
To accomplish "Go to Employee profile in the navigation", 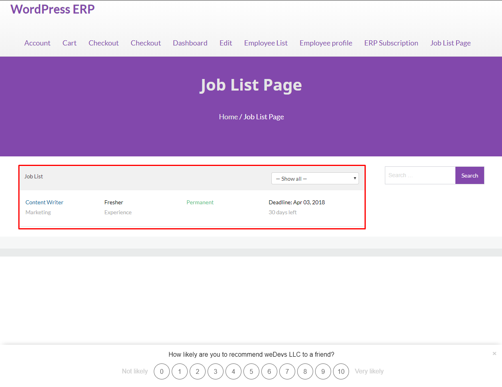I will pos(326,43).
